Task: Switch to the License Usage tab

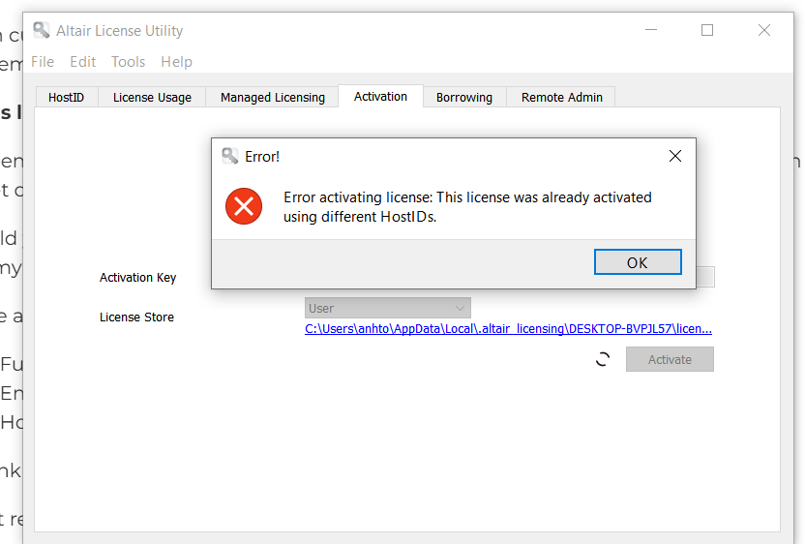Action: [x=152, y=97]
